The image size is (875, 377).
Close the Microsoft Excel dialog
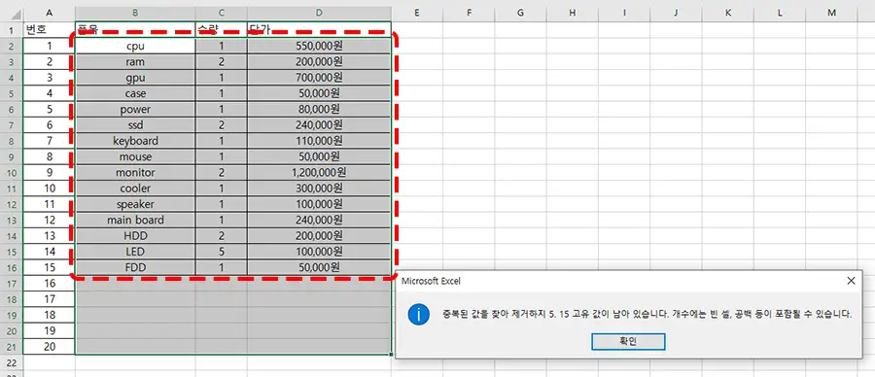tap(851, 281)
